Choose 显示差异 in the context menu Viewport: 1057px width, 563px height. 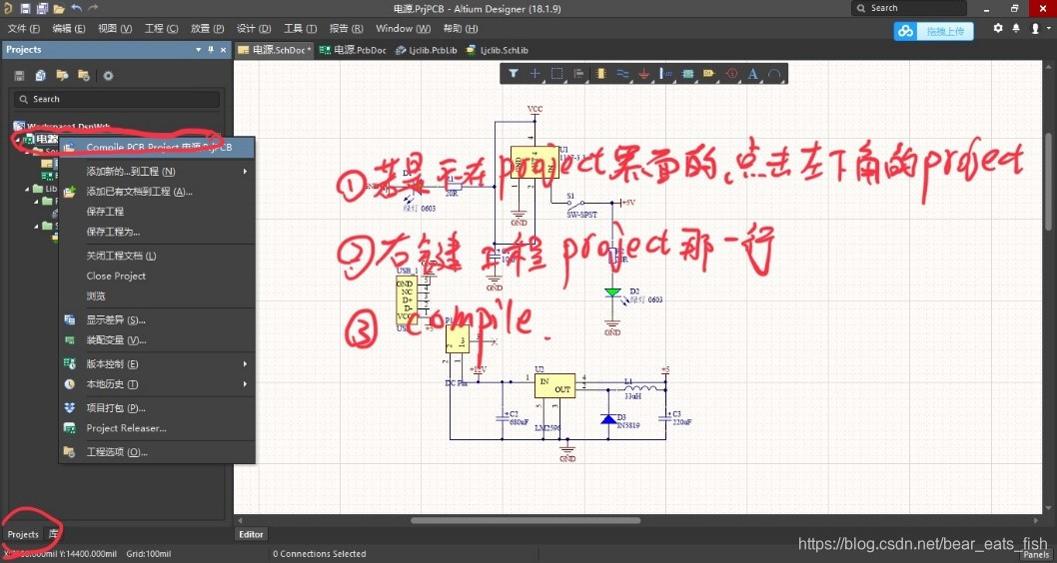coord(157,320)
